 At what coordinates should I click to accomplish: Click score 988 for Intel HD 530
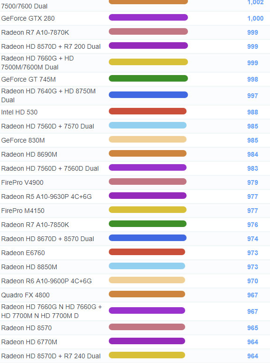[x=253, y=112]
